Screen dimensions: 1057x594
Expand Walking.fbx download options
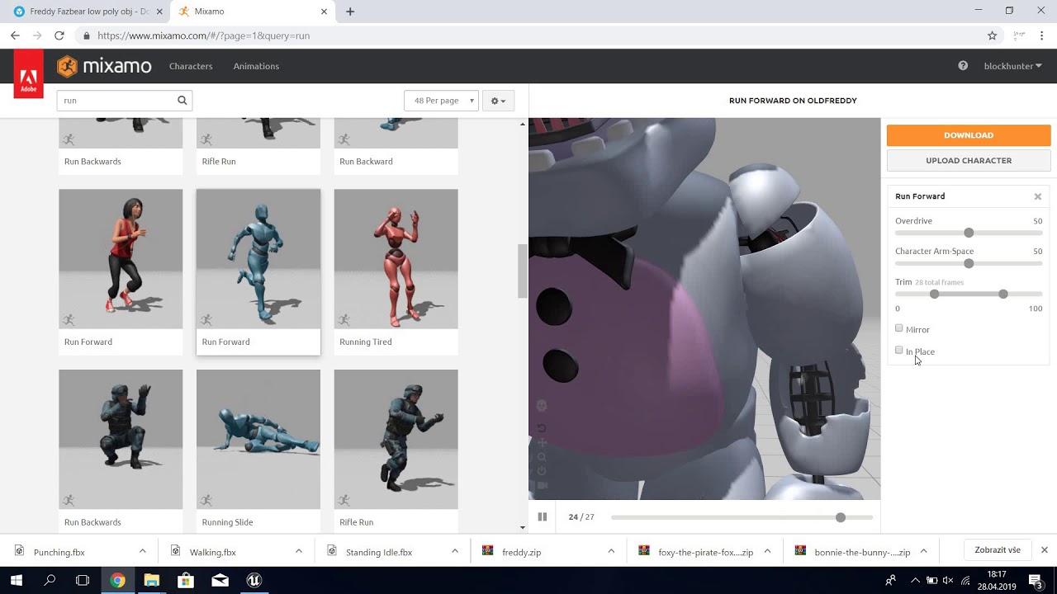click(x=298, y=551)
